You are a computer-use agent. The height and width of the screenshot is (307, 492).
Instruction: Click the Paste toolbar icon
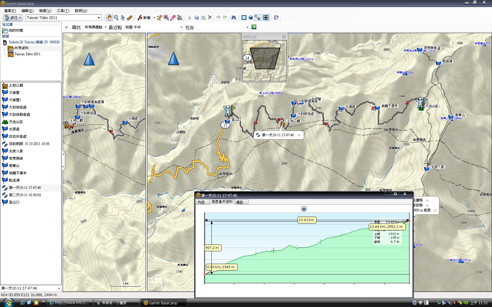tap(203, 18)
